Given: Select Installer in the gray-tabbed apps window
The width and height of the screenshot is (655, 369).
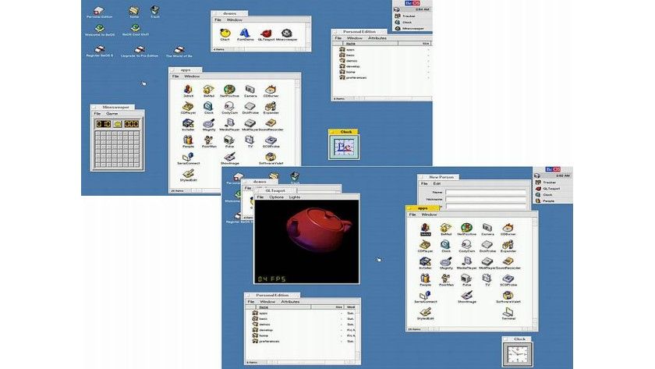Looking at the screenshot, I should (x=188, y=125).
